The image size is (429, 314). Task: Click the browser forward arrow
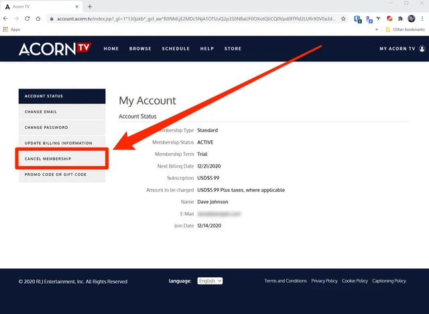16,19
